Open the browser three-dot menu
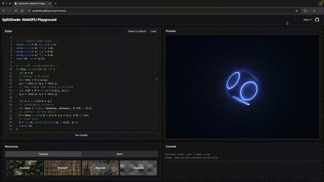The height and width of the screenshot is (182, 324). (320, 11)
